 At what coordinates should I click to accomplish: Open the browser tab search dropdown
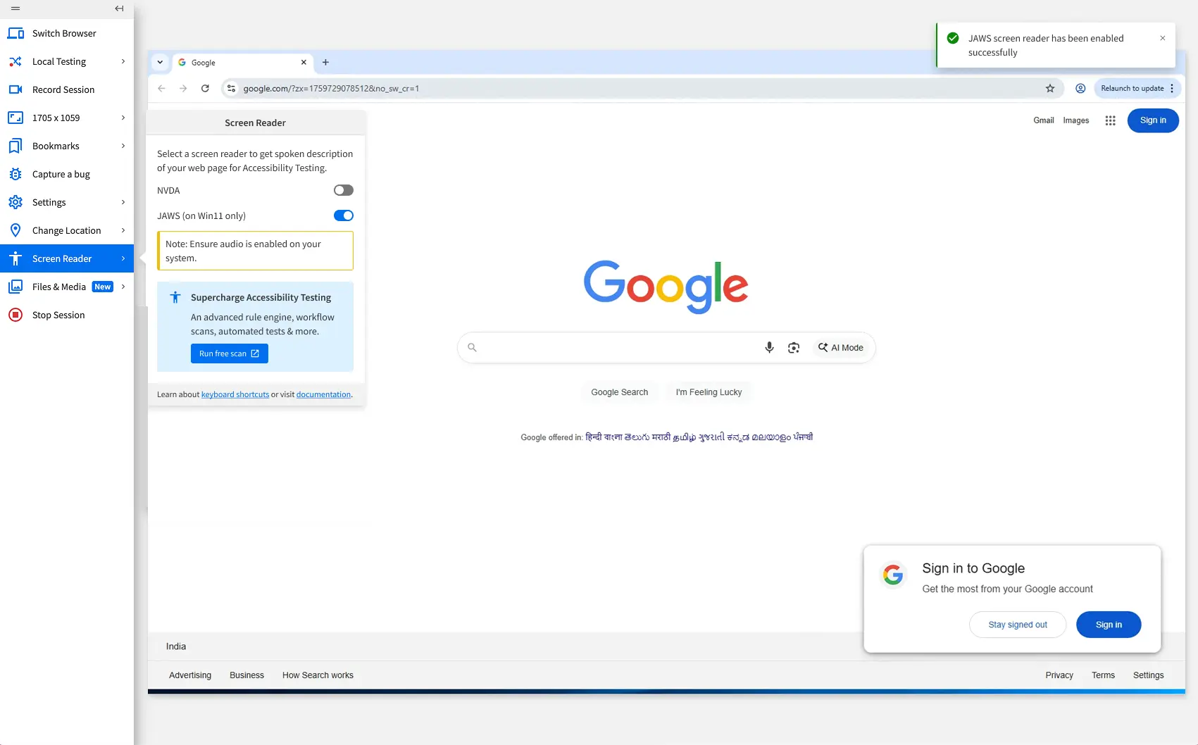pyautogui.click(x=160, y=62)
